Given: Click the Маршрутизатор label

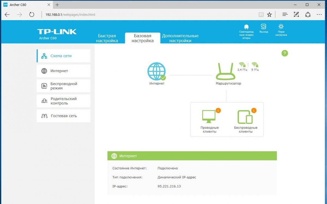Looking at the screenshot, I should (228, 83).
